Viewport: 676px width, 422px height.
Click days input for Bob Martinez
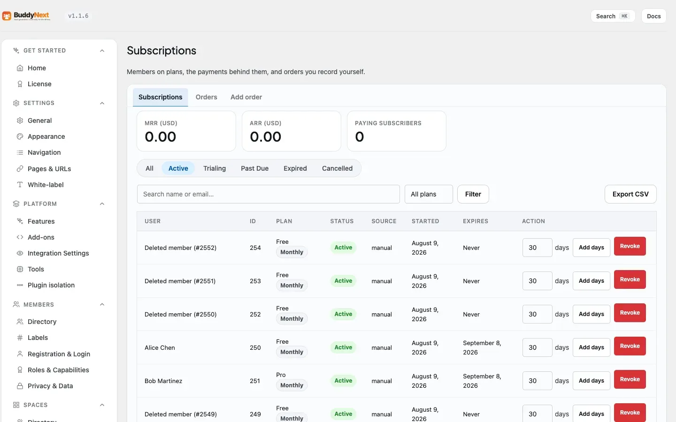click(x=538, y=381)
